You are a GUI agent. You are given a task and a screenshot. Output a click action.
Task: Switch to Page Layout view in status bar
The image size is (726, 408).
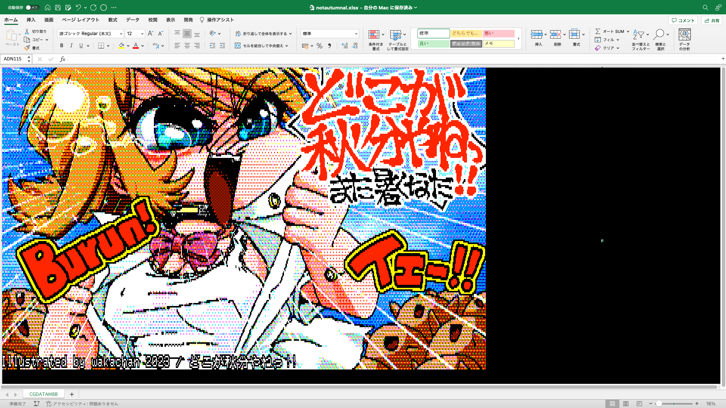tap(626, 403)
